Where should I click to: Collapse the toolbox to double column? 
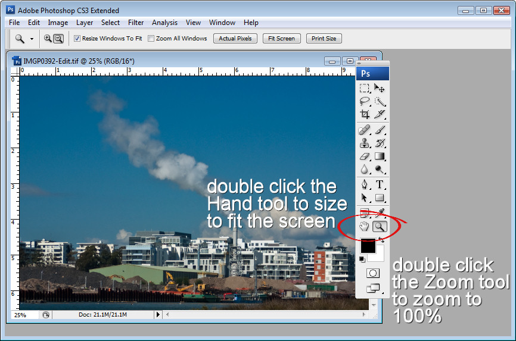[359, 63]
